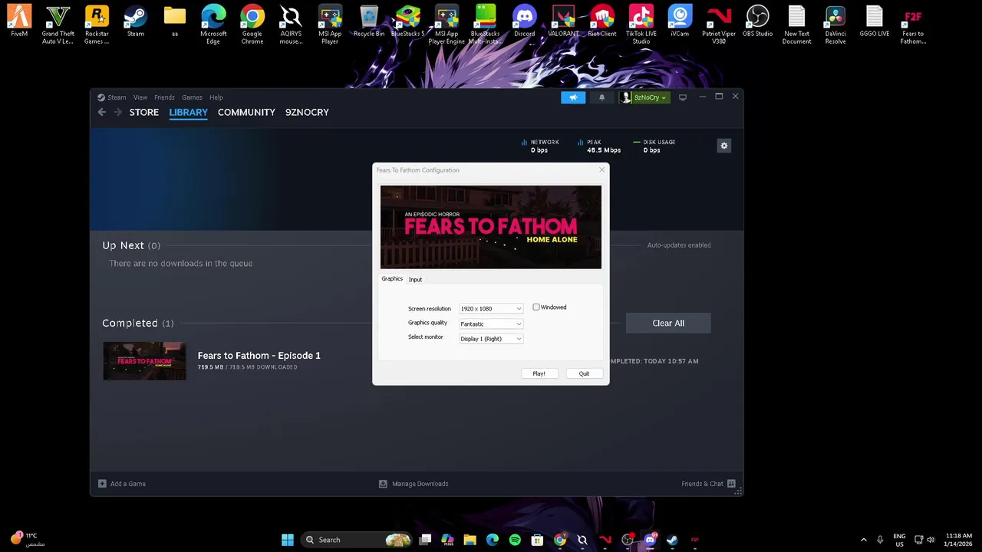This screenshot has width=982, height=552.
Task: Open the Discord desktop shortcut
Action: 525,22
